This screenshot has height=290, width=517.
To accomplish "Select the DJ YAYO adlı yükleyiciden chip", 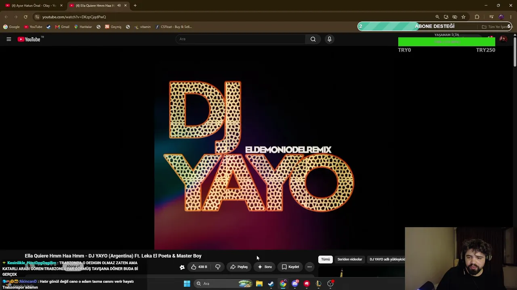I will pos(387,259).
